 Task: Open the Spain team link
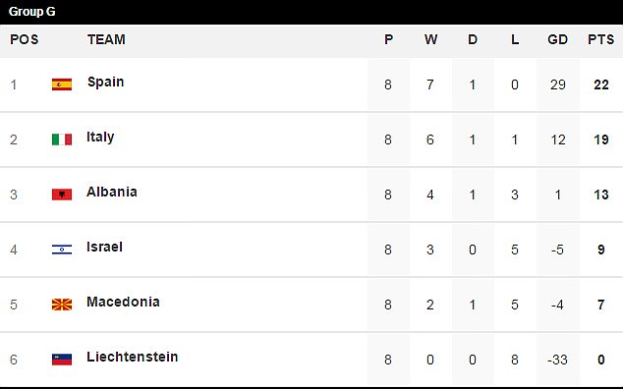106,82
